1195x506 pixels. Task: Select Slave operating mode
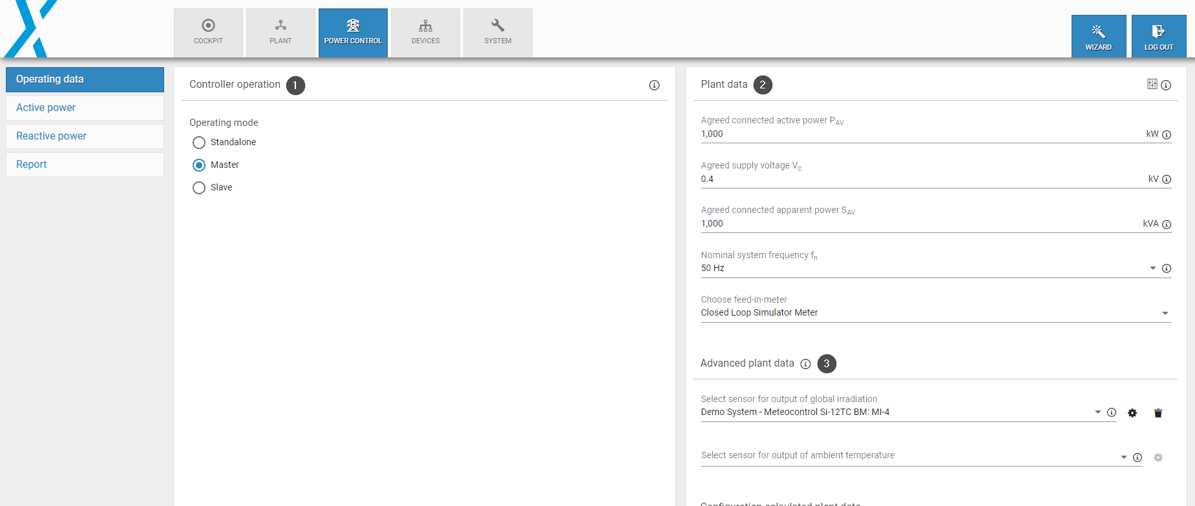click(x=199, y=188)
